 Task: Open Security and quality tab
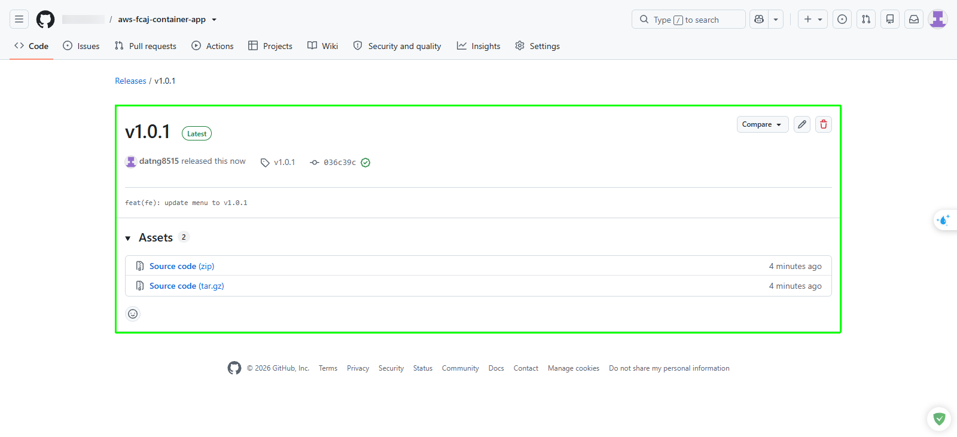(397, 46)
